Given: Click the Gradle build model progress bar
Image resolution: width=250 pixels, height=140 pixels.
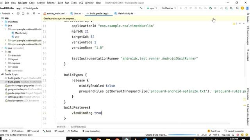Looking at the screenshot, I should coord(182,135).
